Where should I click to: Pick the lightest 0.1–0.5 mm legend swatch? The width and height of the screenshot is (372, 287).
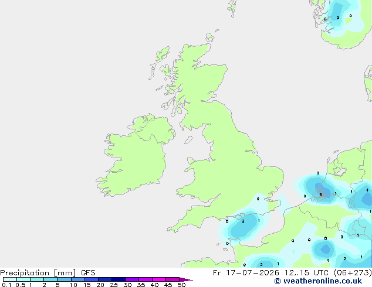point(10,279)
